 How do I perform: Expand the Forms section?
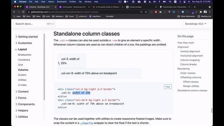[x=21, y=98]
